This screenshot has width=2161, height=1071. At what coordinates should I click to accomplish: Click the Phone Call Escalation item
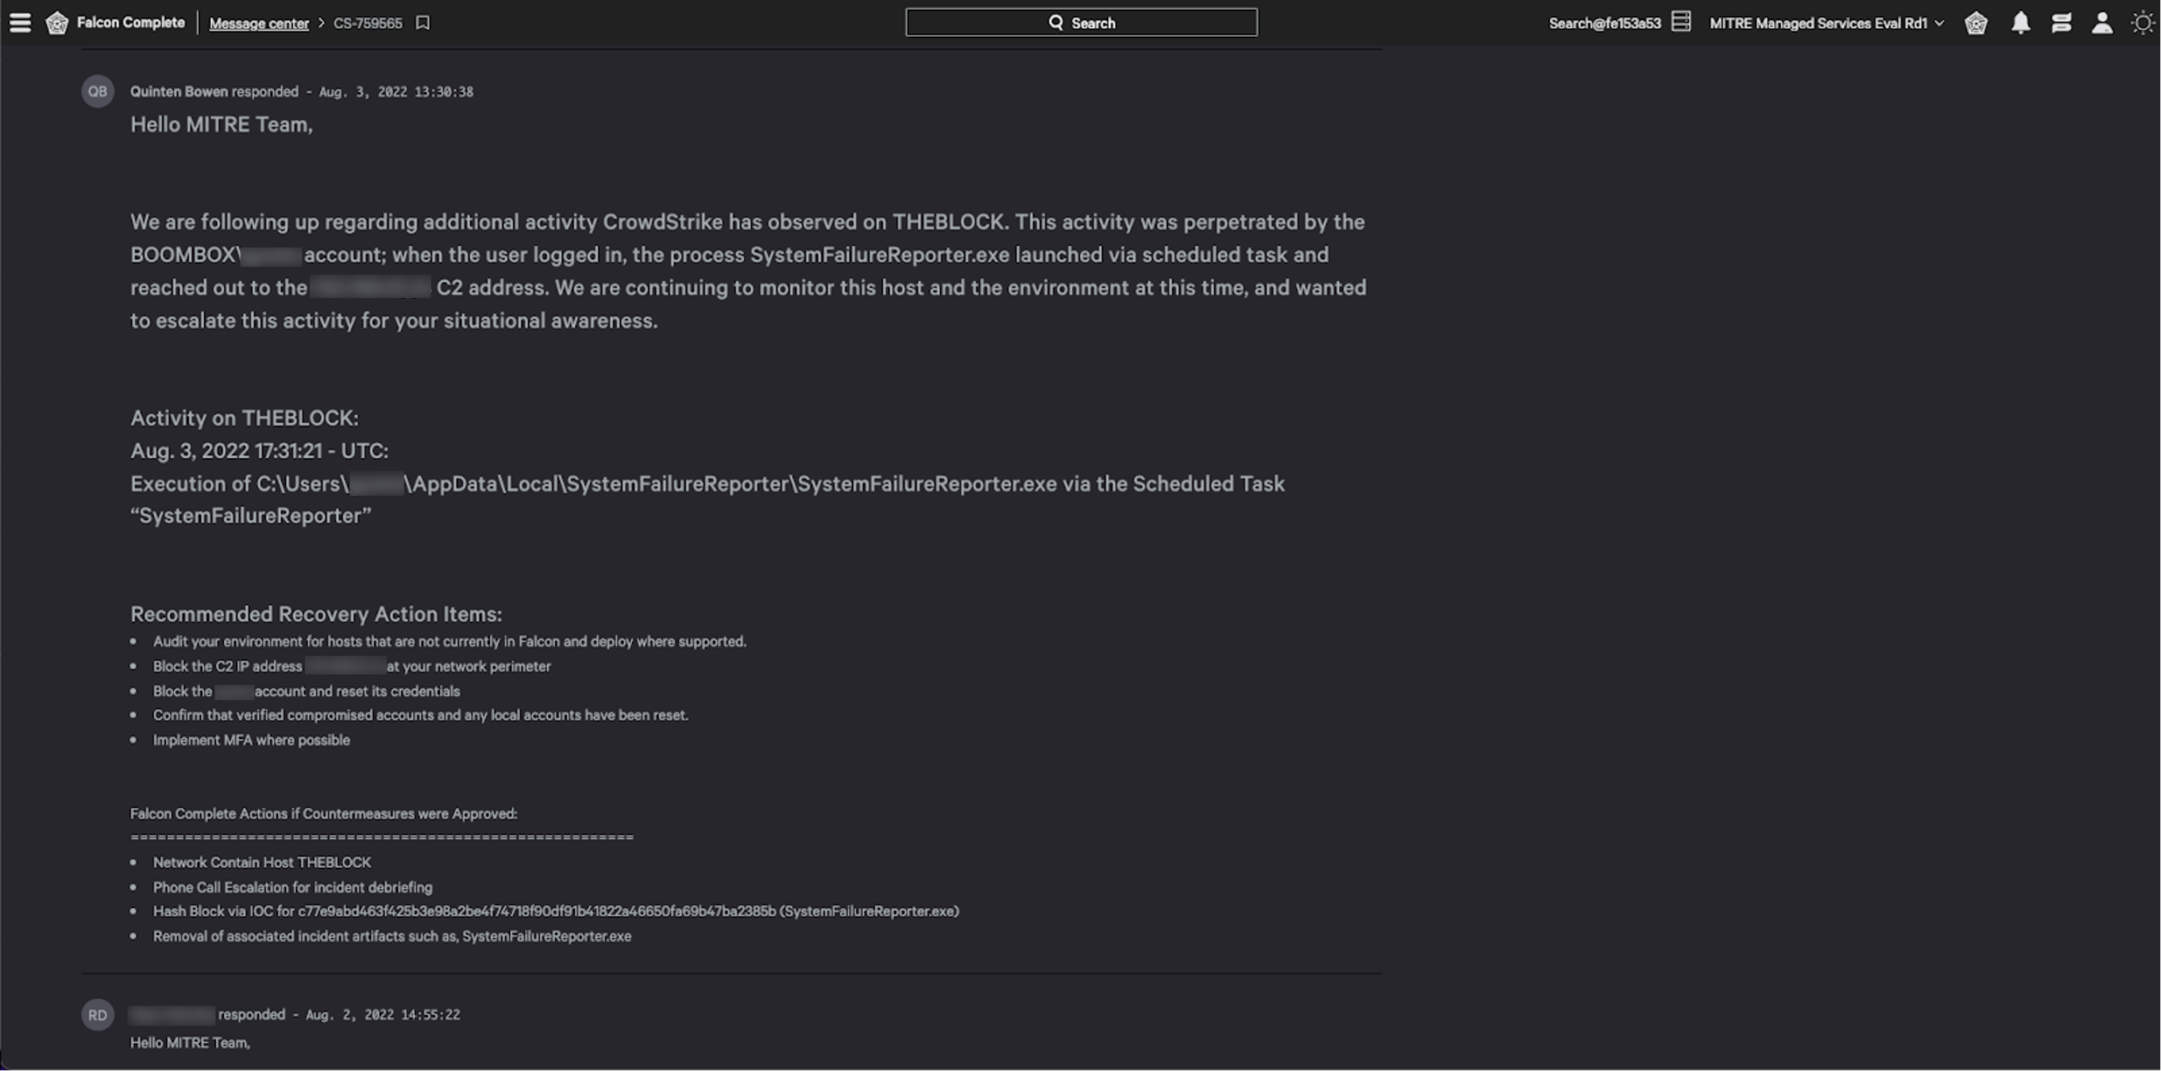click(x=292, y=887)
